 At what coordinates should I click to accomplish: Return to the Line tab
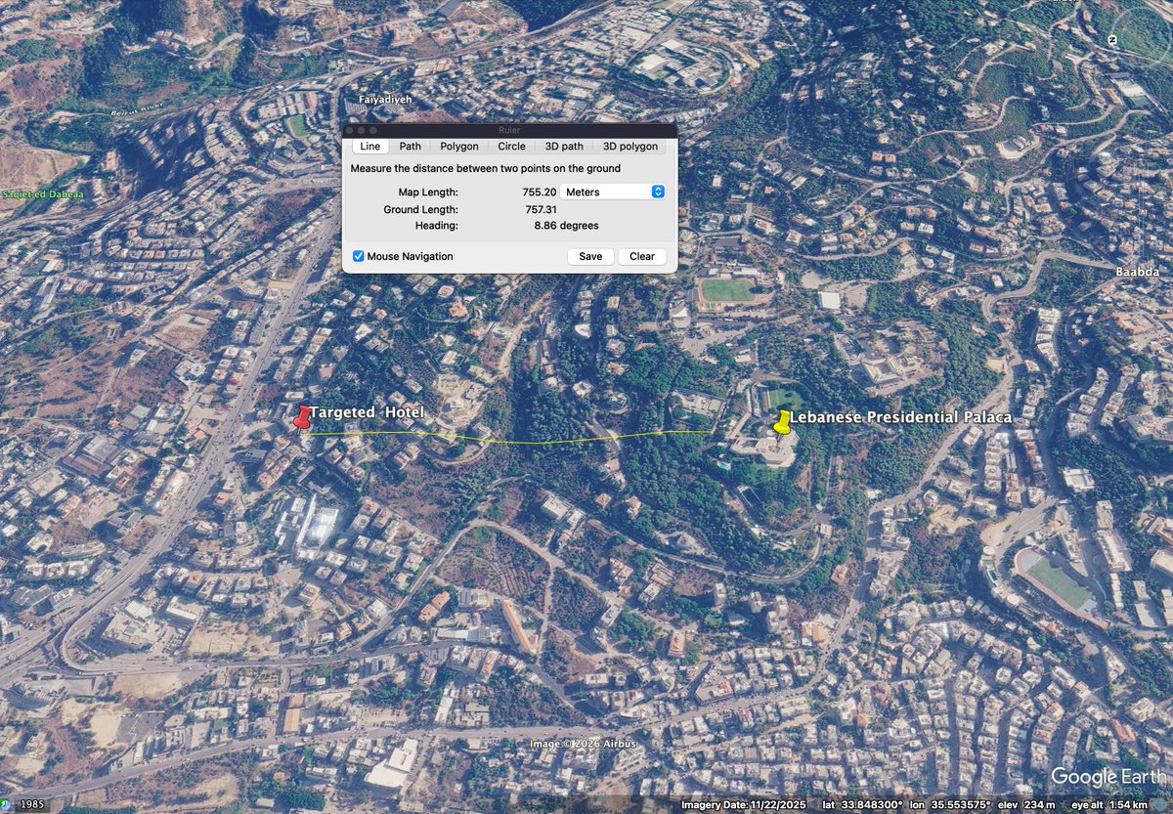click(x=369, y=146)
